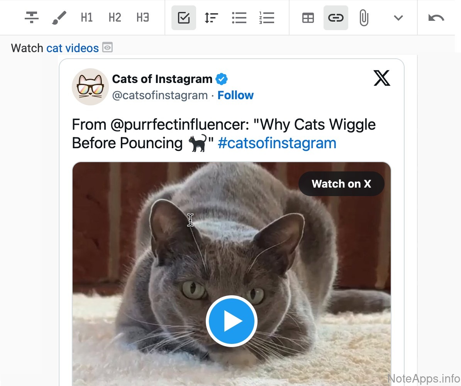Attach a file with paperclip icon
The height and width of the screenshot is (386, 461).
363,18
